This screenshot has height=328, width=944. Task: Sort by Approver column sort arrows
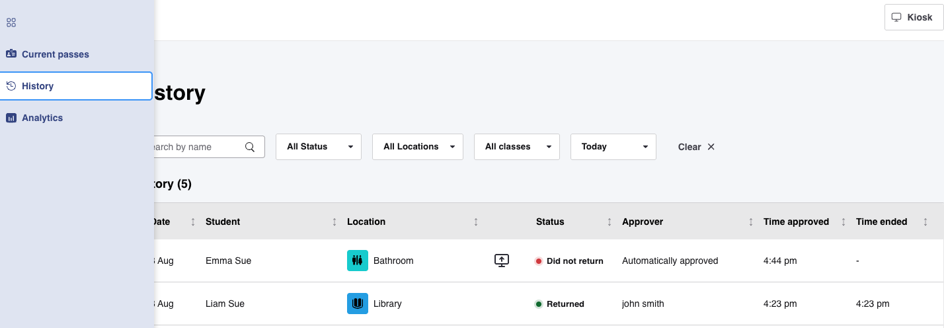[x=751, y=222]
